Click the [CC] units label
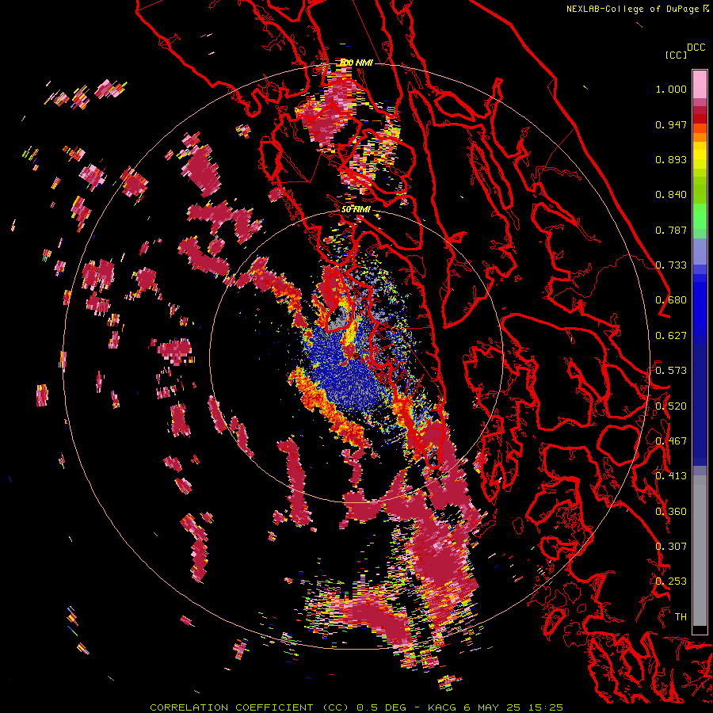 coord(676,55)
